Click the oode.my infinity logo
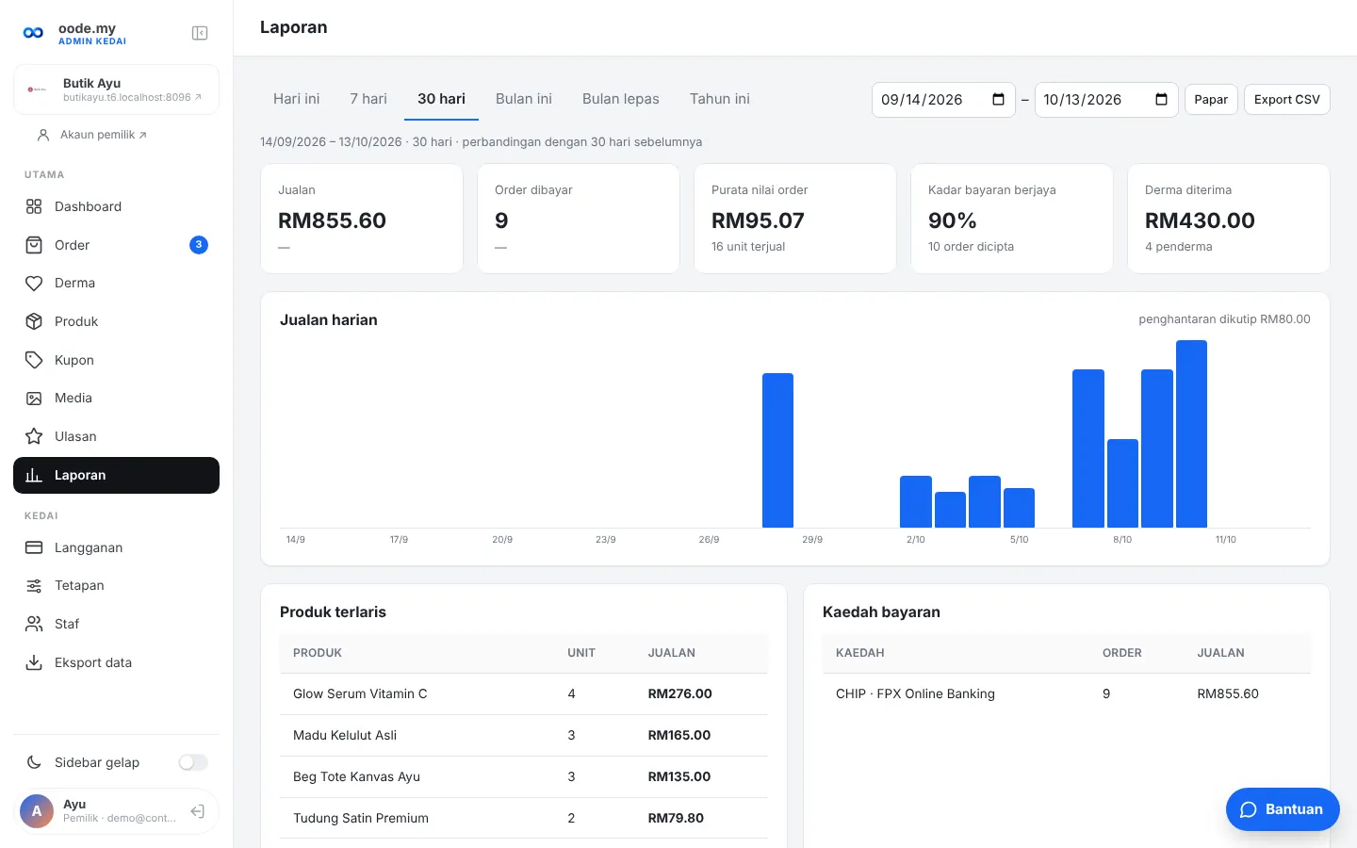 click(33, 33)
